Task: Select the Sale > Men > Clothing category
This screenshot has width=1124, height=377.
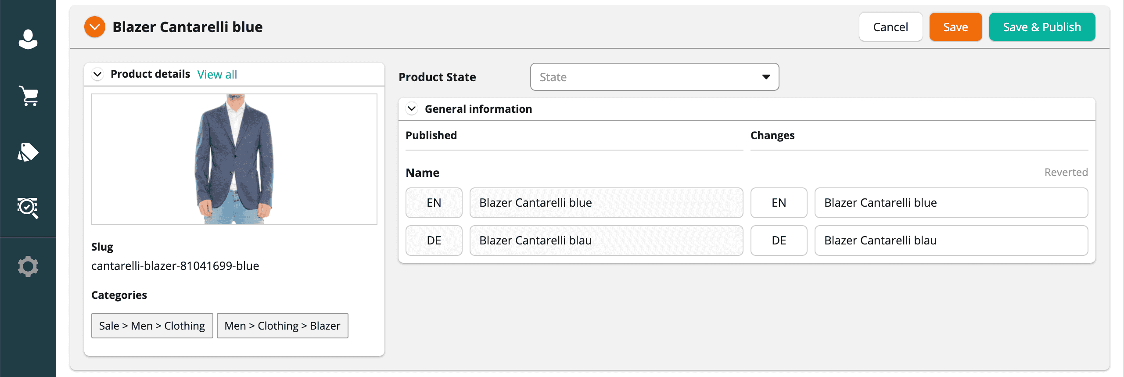Action: 152,326
